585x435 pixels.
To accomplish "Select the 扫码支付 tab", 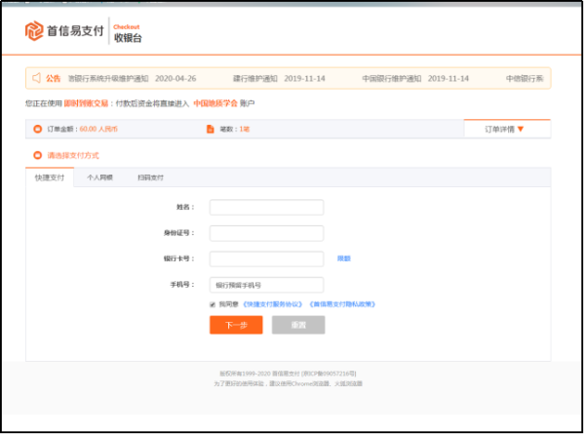I will pos(150,178).
